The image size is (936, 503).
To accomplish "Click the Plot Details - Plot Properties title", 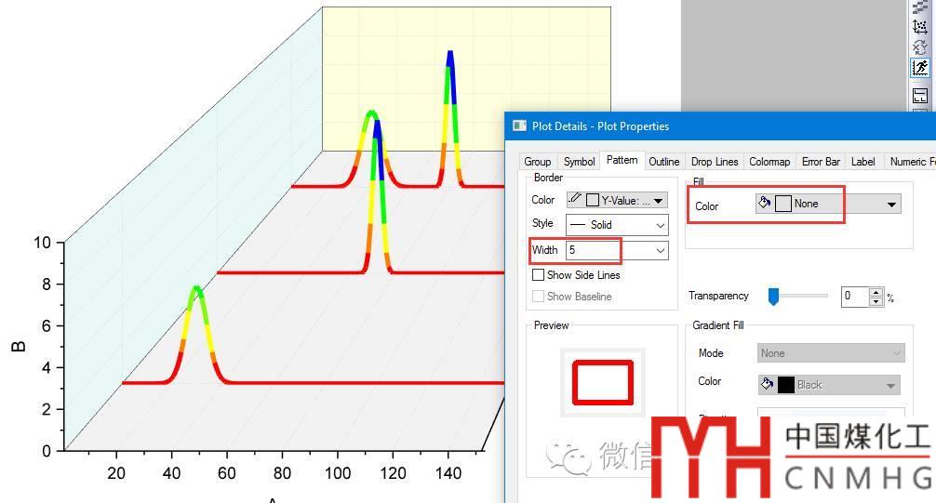I will click(x=600, y=126).
